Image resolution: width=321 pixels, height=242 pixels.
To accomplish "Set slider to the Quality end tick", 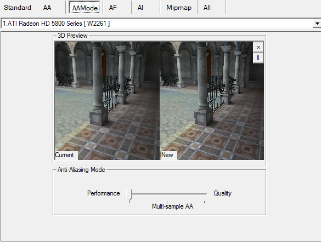I will 204,201.
